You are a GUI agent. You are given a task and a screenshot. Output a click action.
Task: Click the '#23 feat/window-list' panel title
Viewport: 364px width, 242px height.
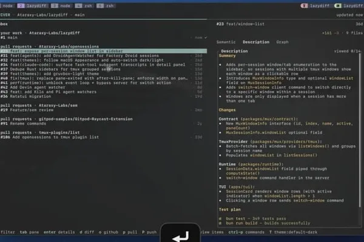(x=240, y=24)
